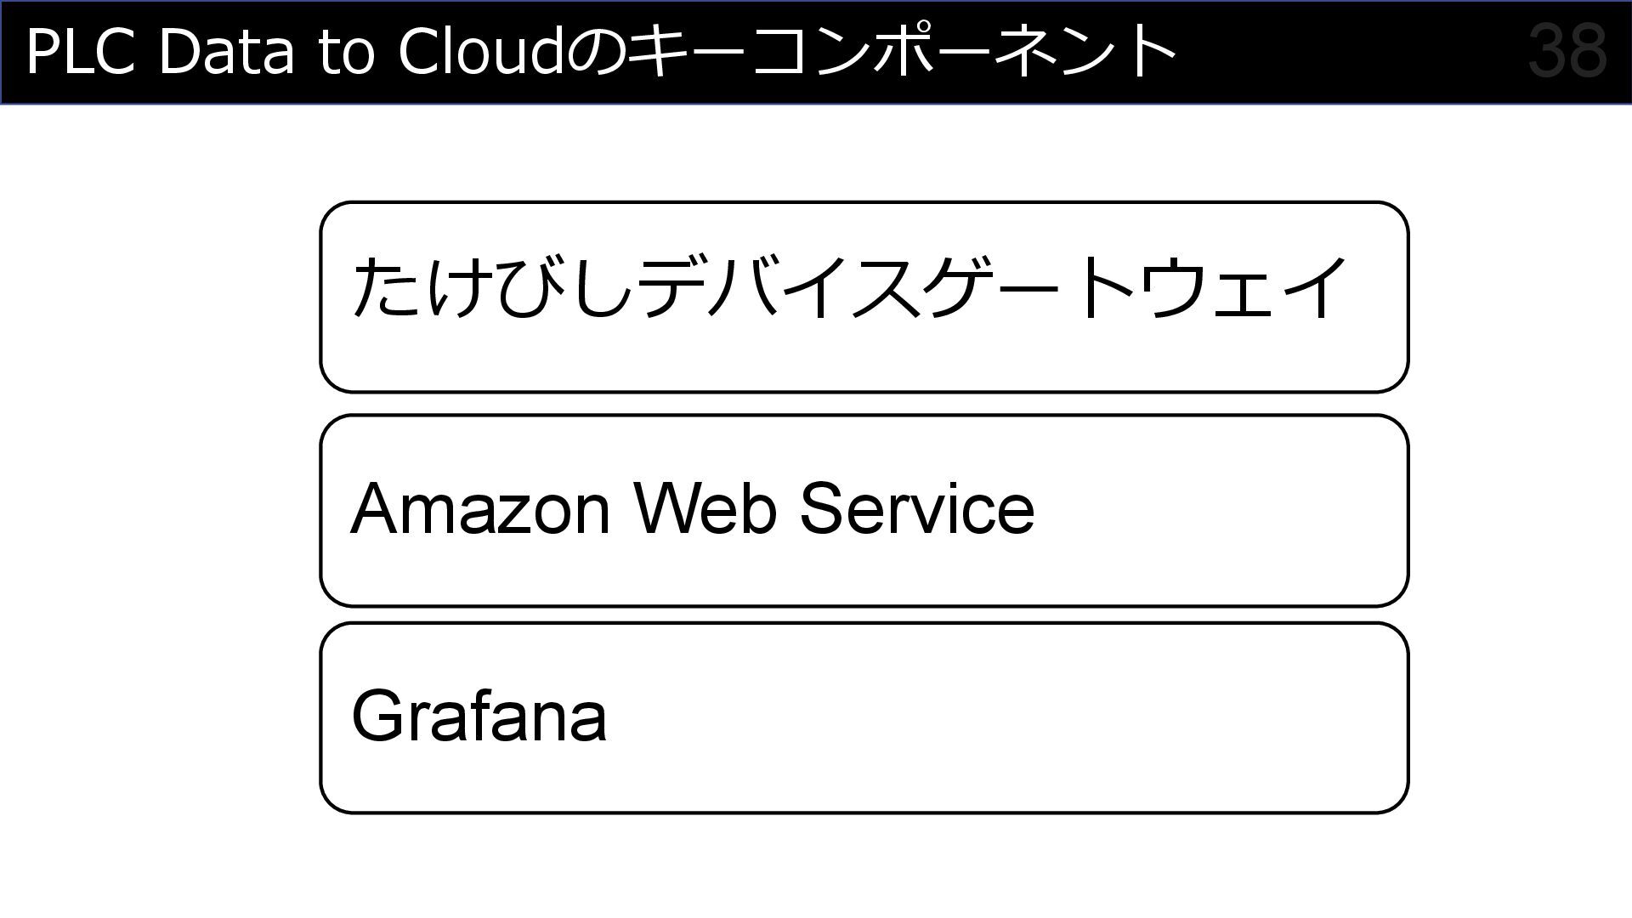Click キーコンポーネント in the title
Screen dimensions: 1632x918
point(901,52)
